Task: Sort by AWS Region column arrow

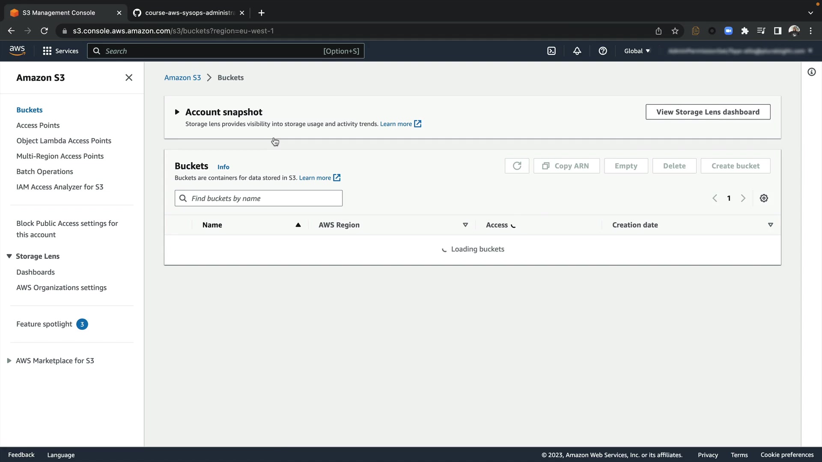Action: [465, 225]
